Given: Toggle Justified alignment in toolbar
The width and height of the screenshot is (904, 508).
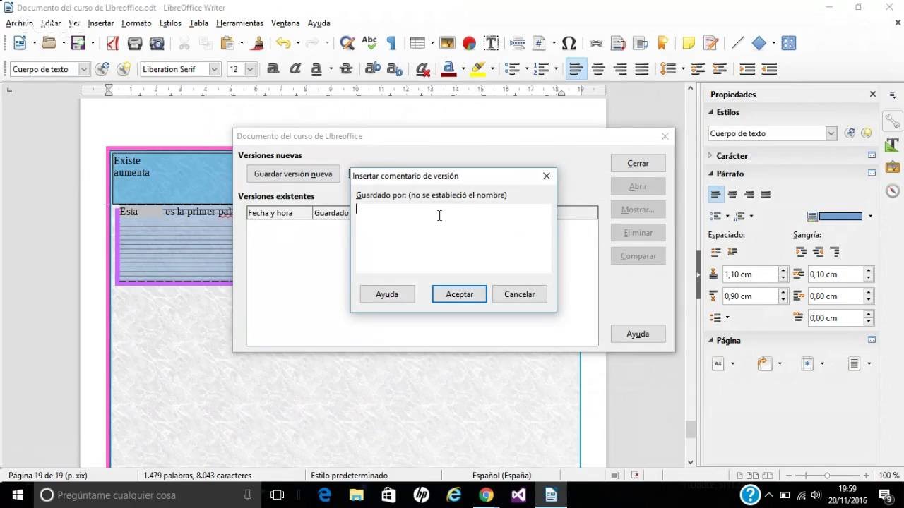Looking at the screenshot, I should point(642,69).
